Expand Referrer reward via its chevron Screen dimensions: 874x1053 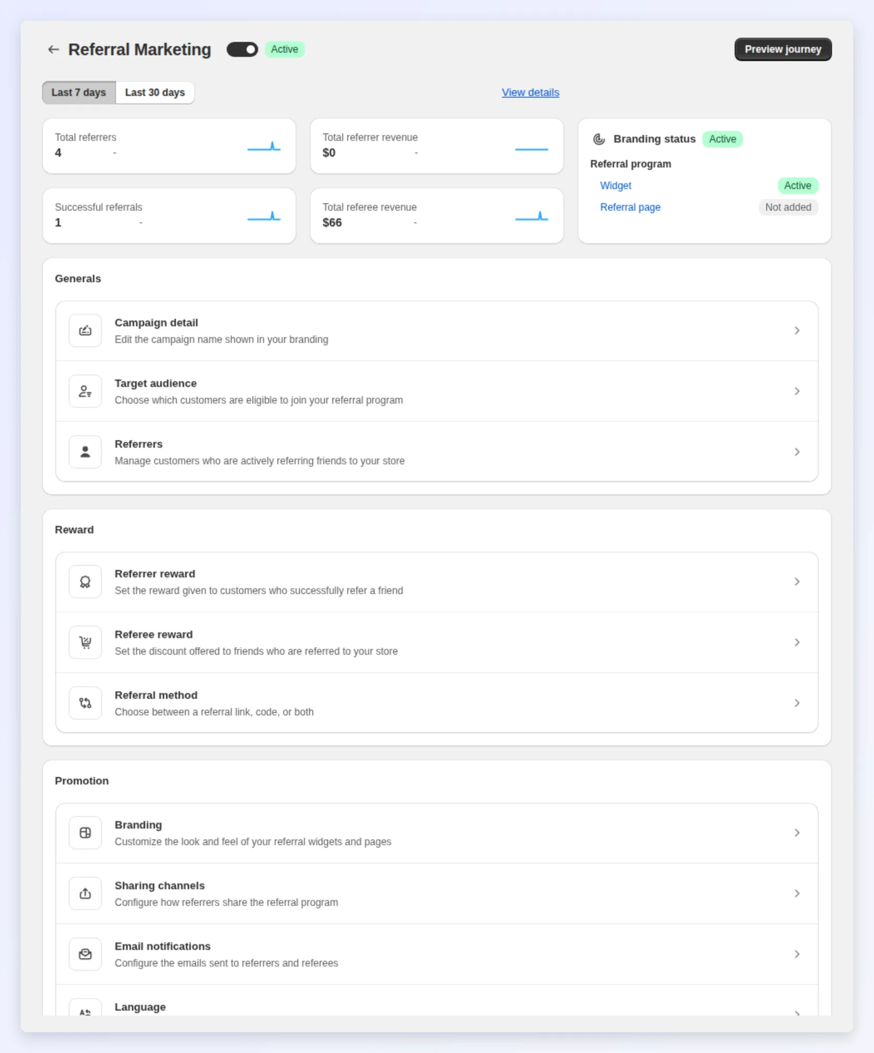797,582
